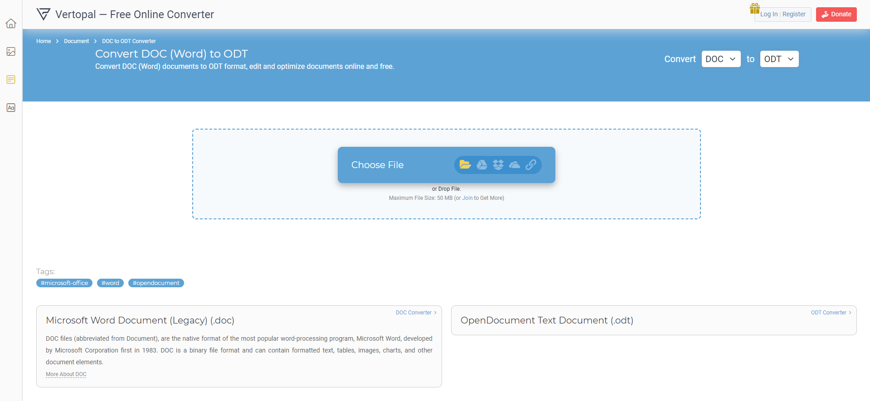The width and height of the screenshot is (870, 401).
Task: Open the DOC source format dropdown
Action: pos(721,59)
